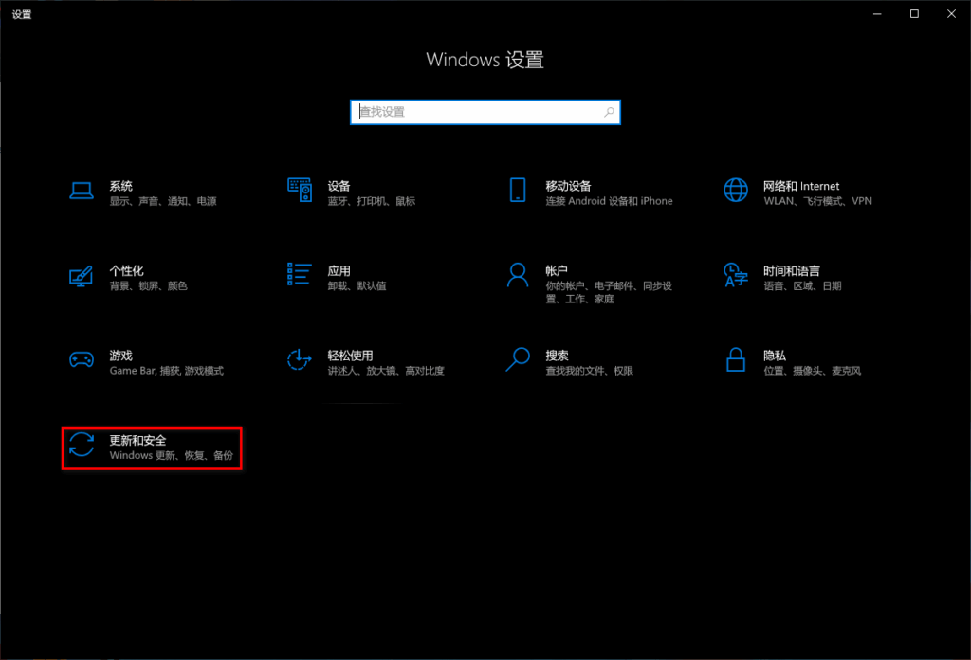Open 时间和语言 settings title
The height and width of the screenshot is (660, 971).
coord(792,270)
